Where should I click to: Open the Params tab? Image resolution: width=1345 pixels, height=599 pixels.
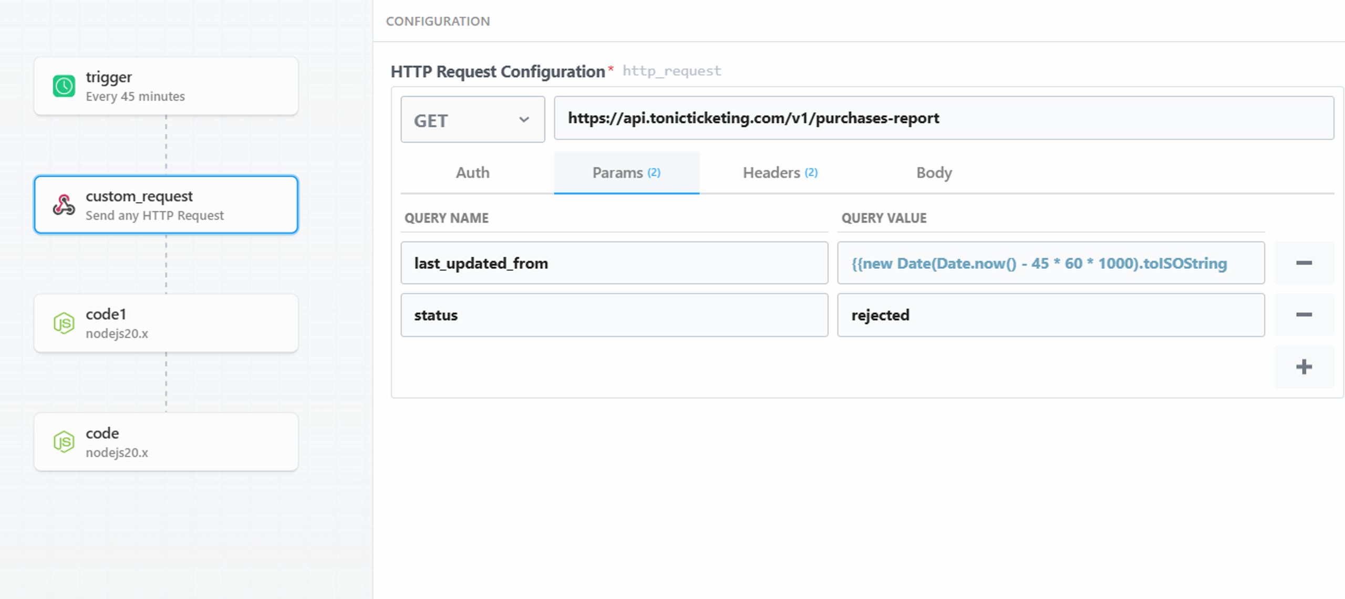pyautogui.click(x=626, y=172)
